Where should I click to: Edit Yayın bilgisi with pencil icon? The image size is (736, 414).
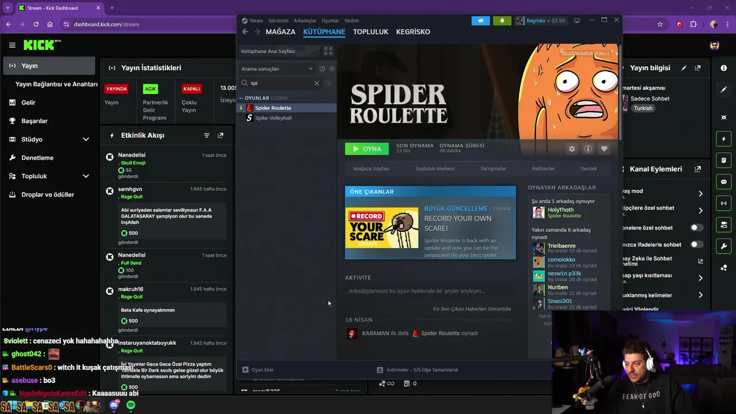(x=684, y=68)
